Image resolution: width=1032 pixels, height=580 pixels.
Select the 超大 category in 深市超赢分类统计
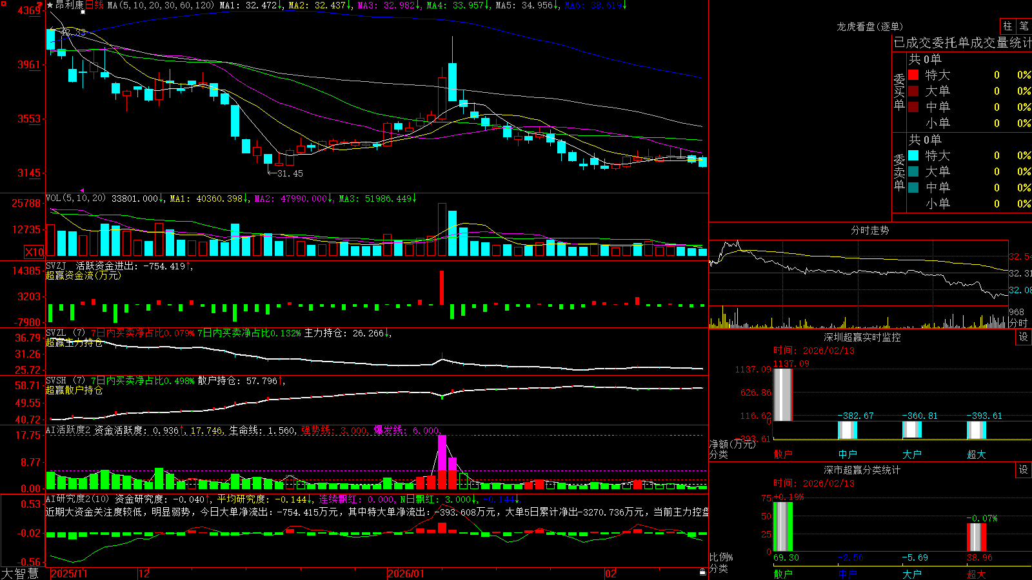click(x=976, y=574)
